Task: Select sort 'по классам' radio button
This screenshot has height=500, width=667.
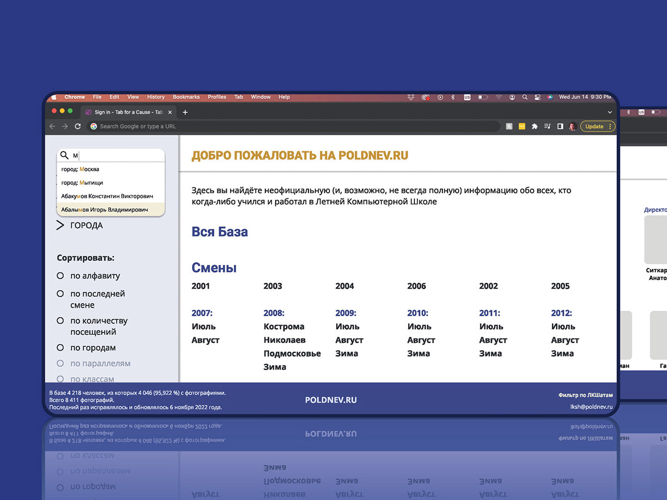Action: (x=60, y=379)
